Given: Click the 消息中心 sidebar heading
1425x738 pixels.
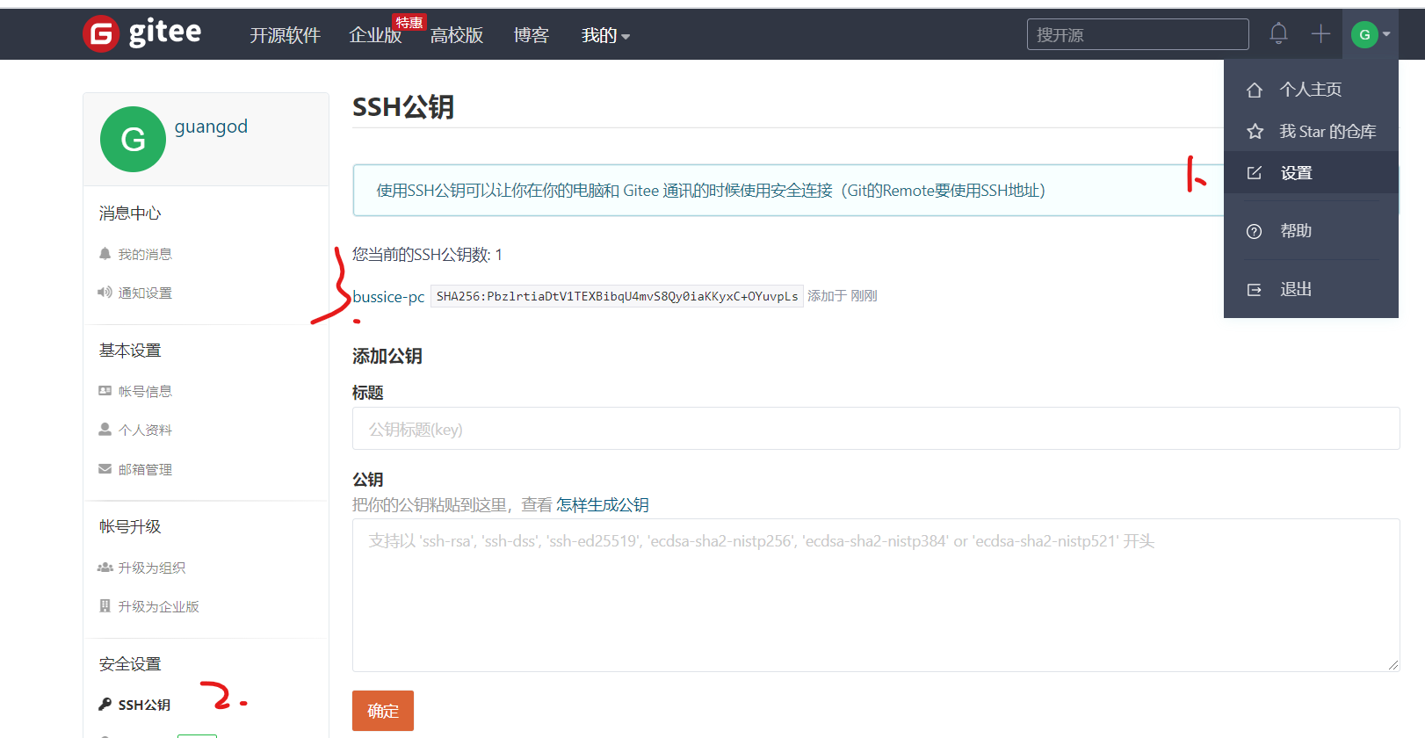Looking at the screenshot, I should (130, 213).
